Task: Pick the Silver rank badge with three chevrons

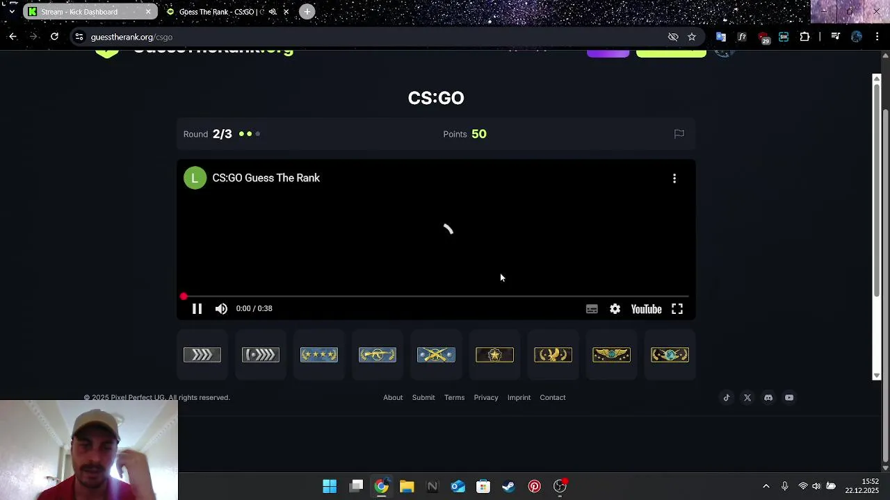Action: click(x=202, y=355)
